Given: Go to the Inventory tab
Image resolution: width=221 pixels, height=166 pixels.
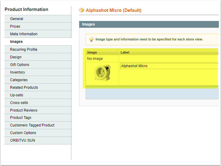Looking at the screenshot, I should tap(38, 72).
